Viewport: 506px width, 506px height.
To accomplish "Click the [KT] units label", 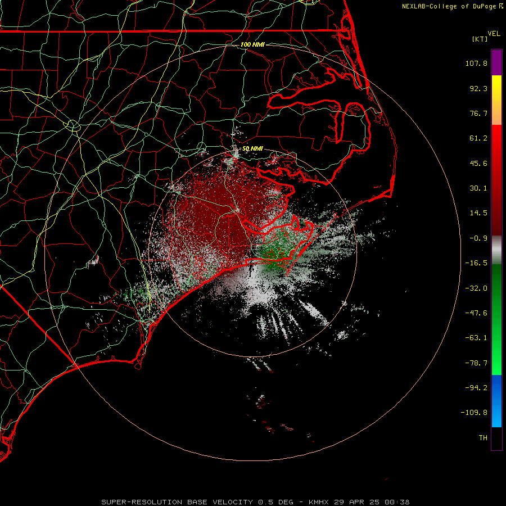I will point(480,39).
